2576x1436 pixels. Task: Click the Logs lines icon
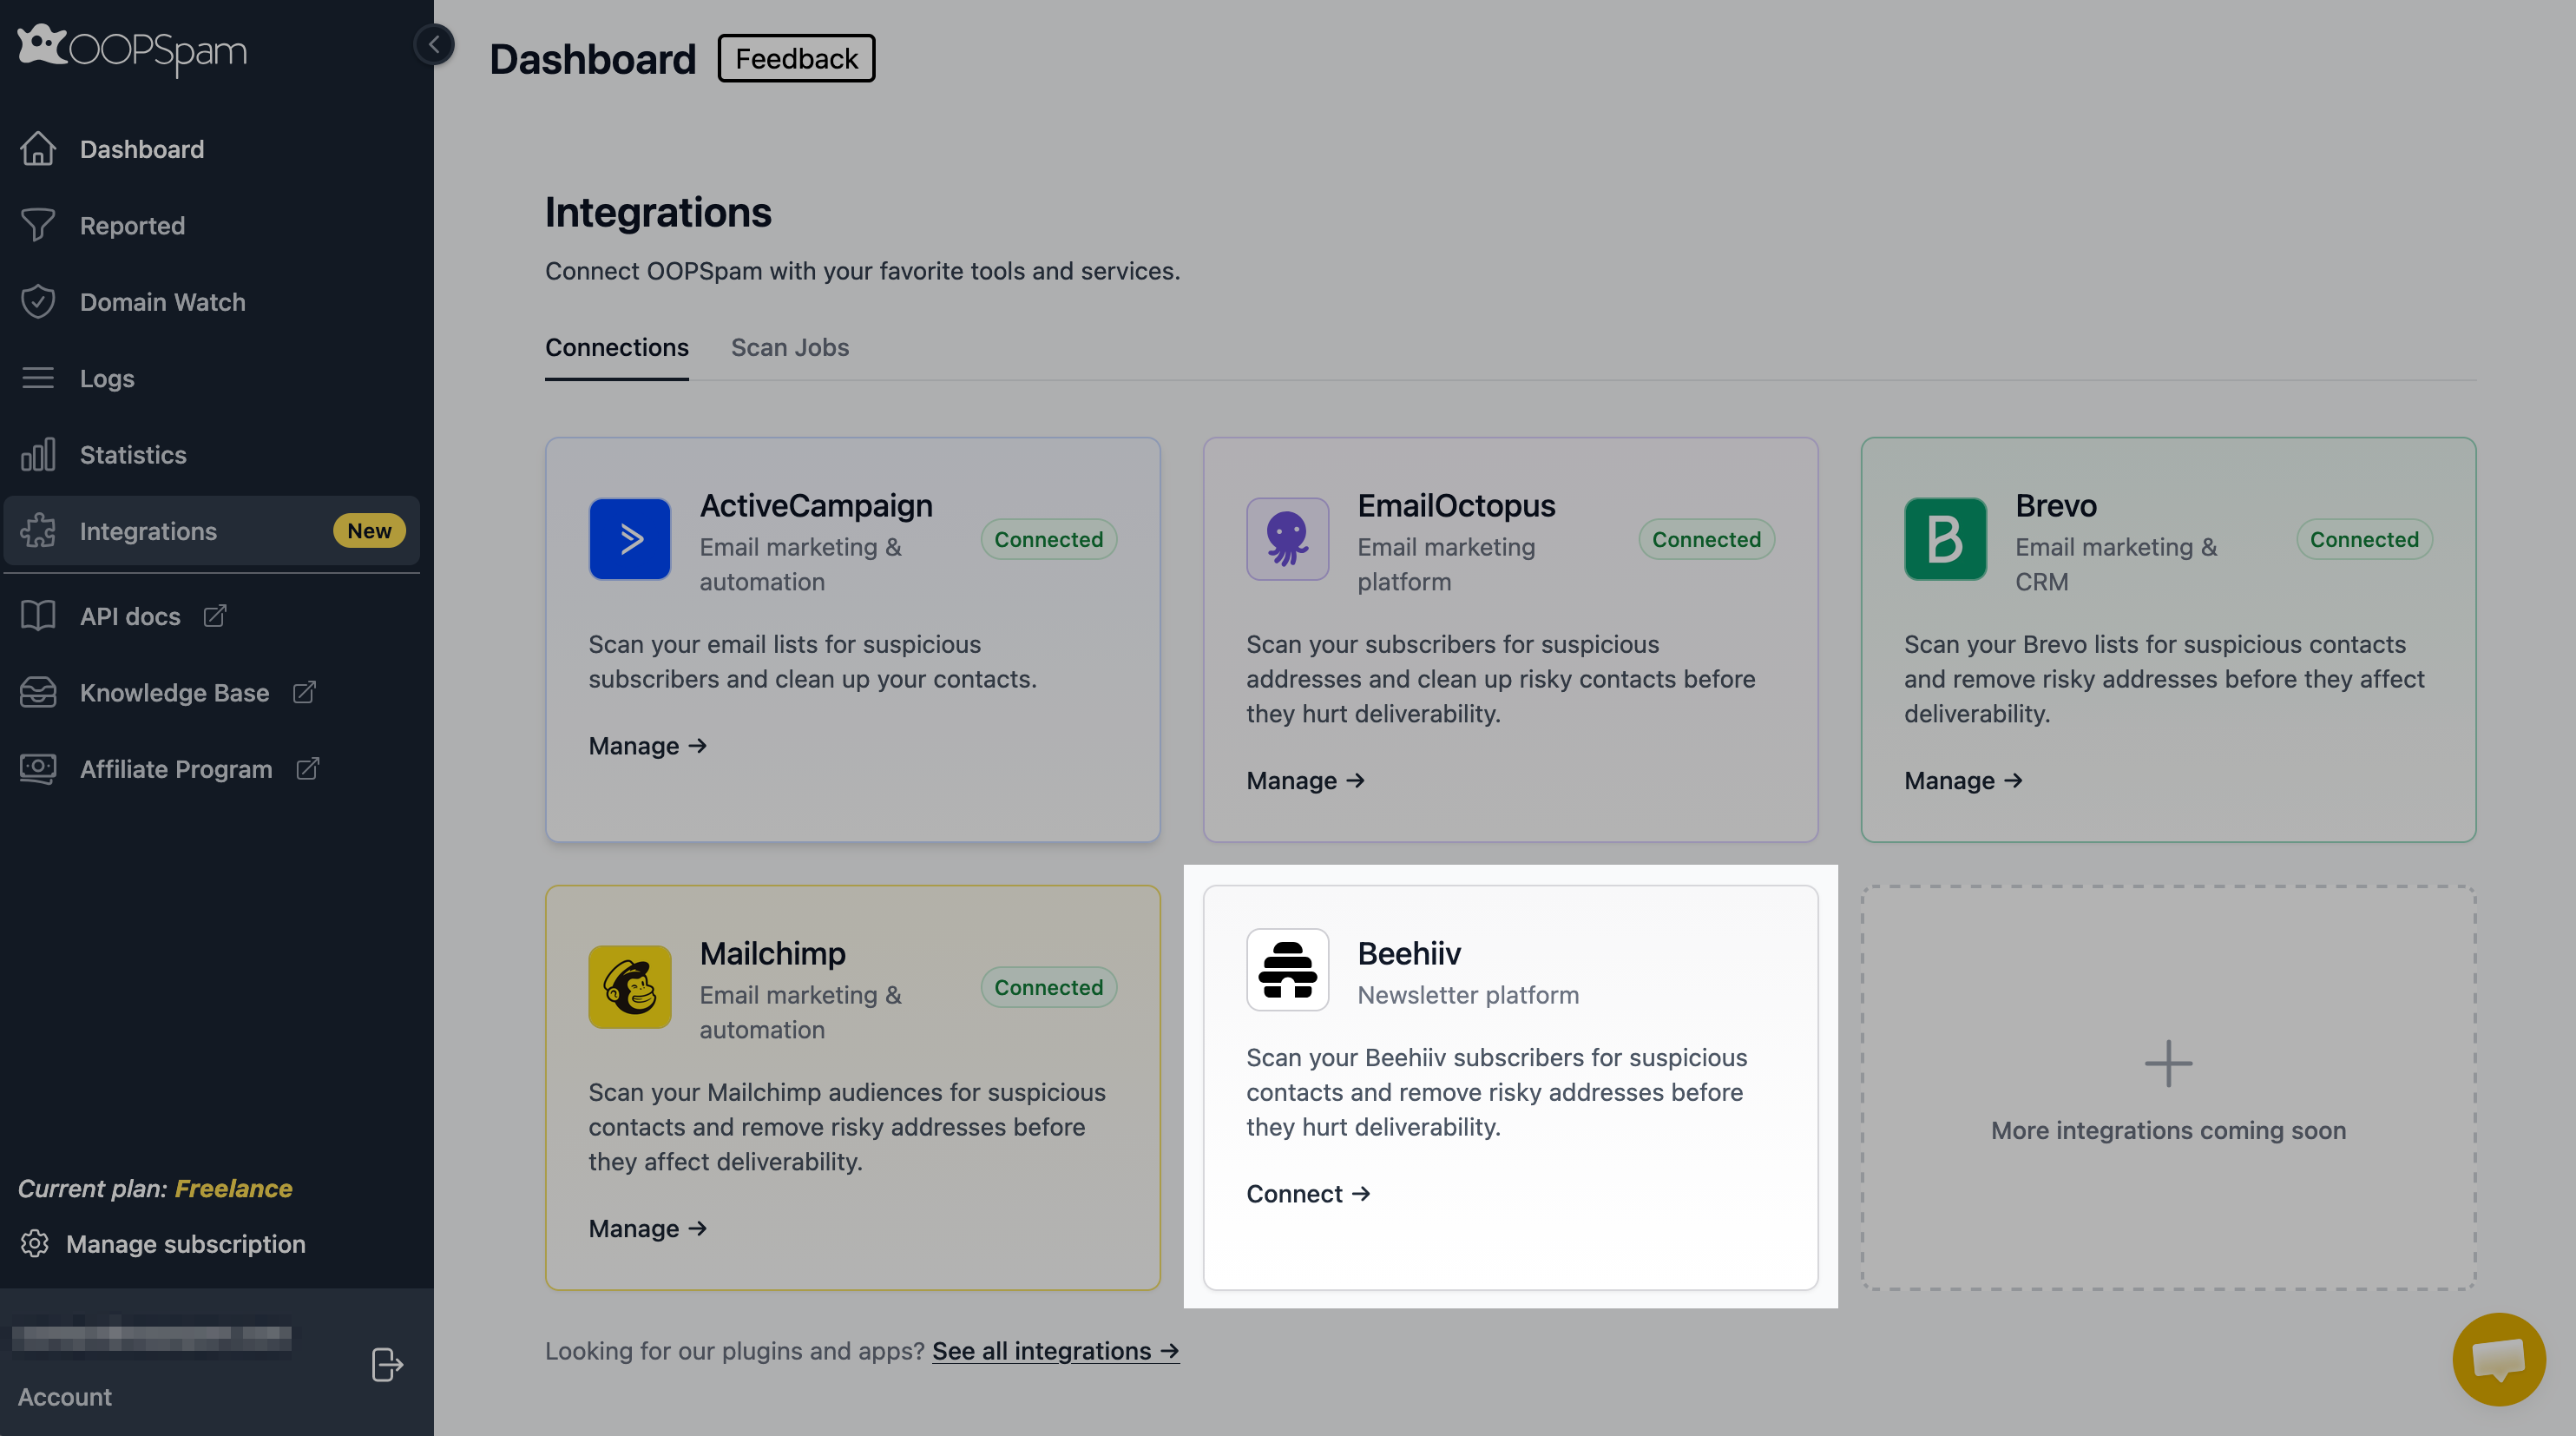coord(38,378)
